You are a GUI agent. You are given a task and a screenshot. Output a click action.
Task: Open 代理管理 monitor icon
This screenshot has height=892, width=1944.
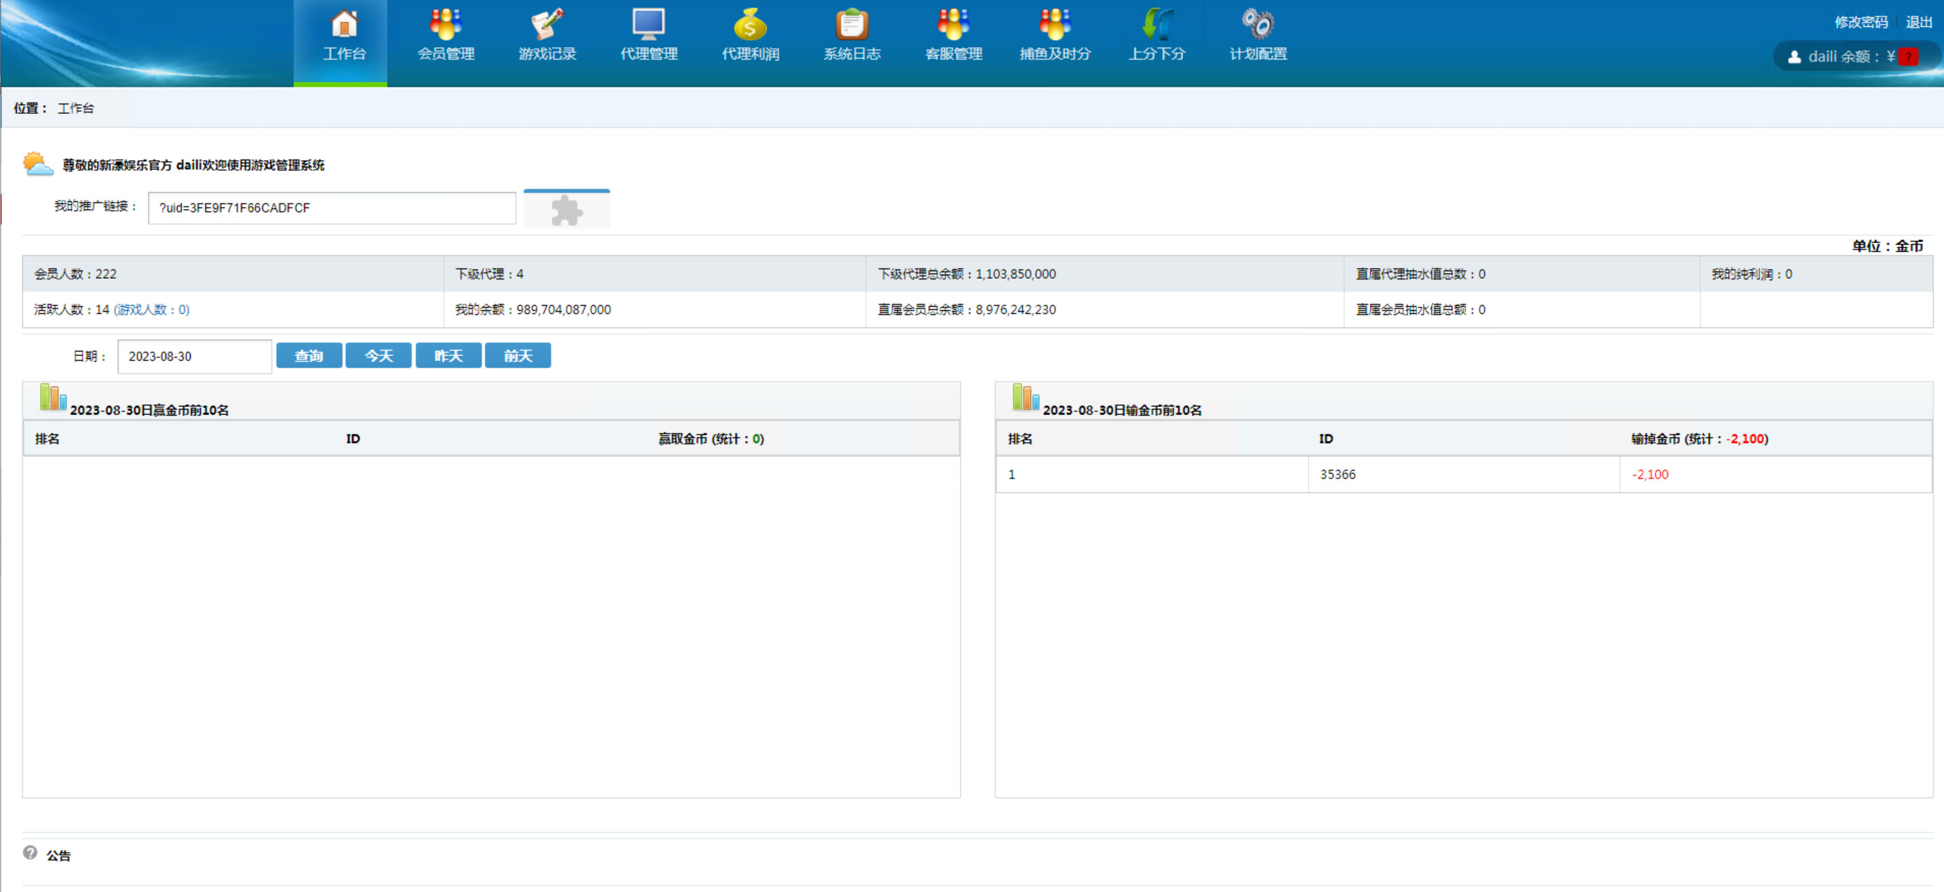pos(648,26)
